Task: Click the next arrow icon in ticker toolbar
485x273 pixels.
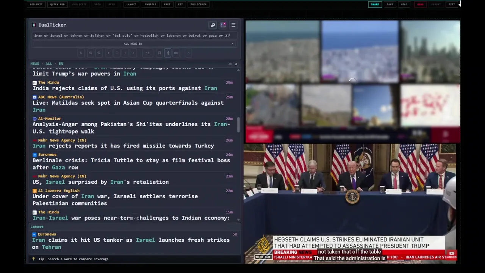Action: (133, 53)
